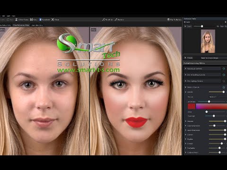Open the Help menu
Image resolution: width=227 pixels, height=170 pixels.
click(x=14, y=16)
